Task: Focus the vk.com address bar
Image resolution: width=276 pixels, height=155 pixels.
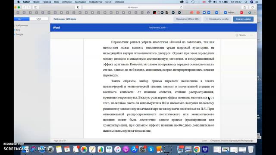Action: click(133, 7)
